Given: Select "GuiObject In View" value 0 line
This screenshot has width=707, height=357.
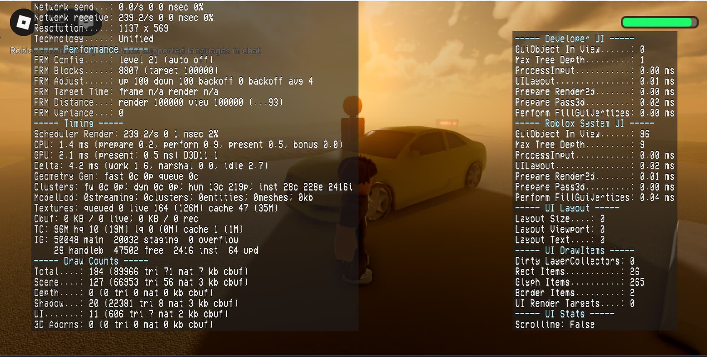Looking at the screenshot, I should [580, 50].
